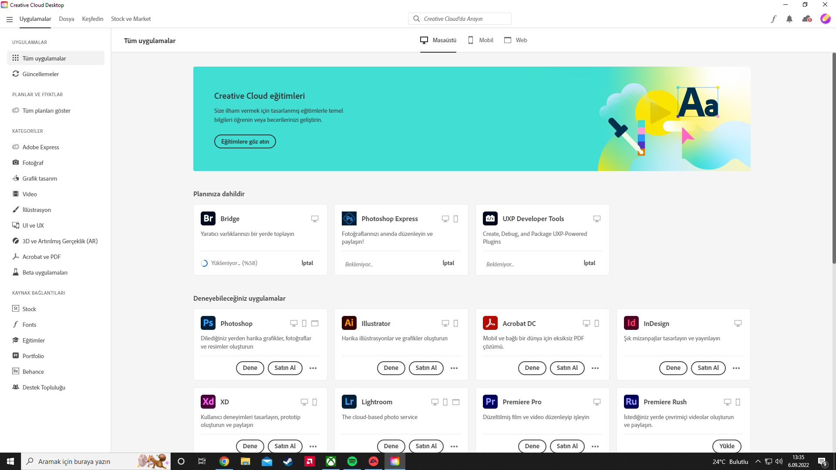Open more options menu for Acrobat DC
This screenshot has width=836, height=470.
coord(595,368)
